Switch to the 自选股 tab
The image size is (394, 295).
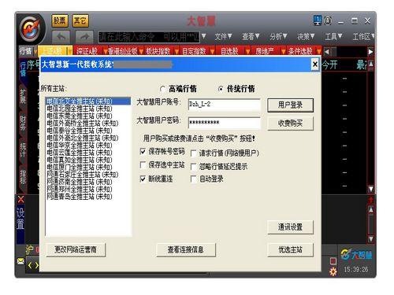coord(229,51)
